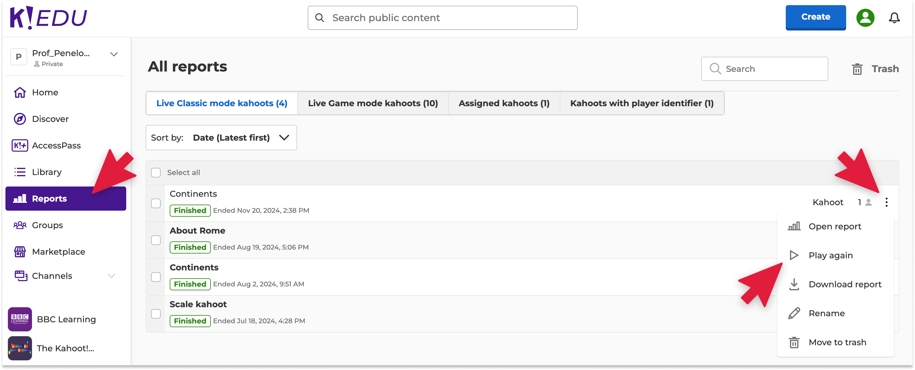Open the Sort by Date dropdown

(221, 138)
